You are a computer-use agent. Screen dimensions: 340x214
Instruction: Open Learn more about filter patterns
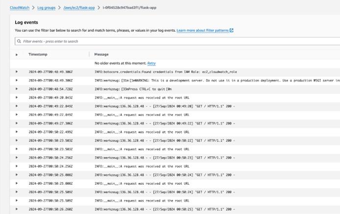(x=202, y=30)
